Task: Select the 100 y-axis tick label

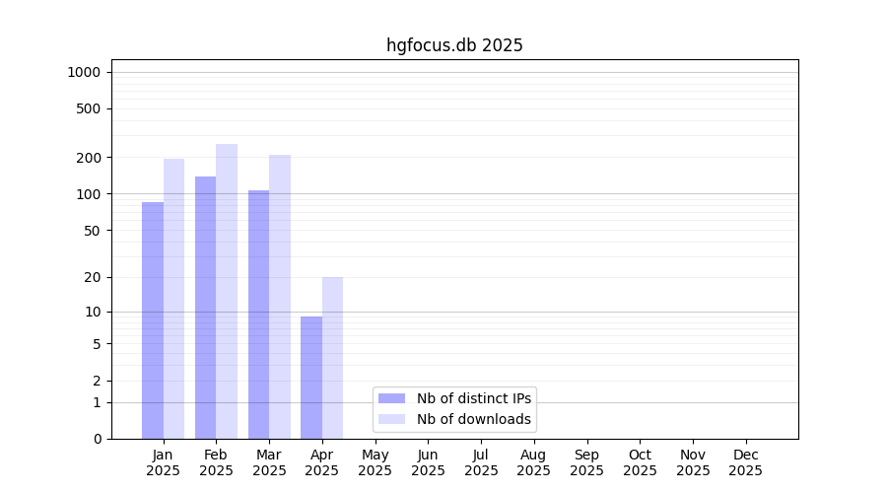Action: click(x=89, y=194)
